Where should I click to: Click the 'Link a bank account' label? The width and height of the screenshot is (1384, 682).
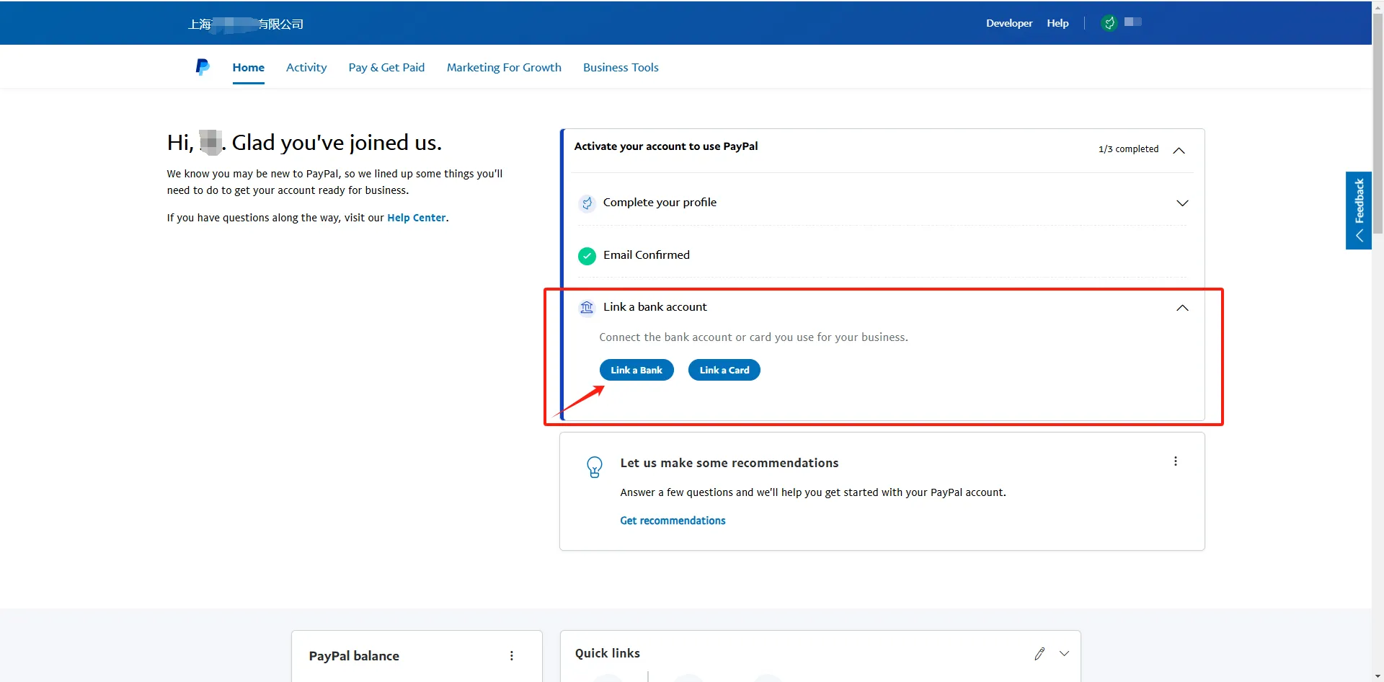(x=655, y=307)
